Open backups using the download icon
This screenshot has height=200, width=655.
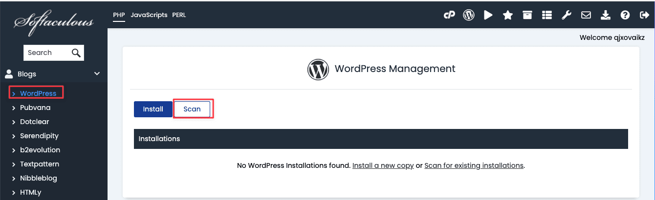(x=606, y=15)
